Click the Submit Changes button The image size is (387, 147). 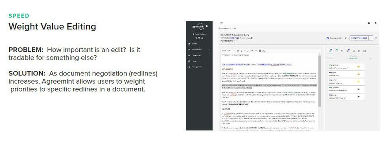pyautogui.click(x=359, y=38)
